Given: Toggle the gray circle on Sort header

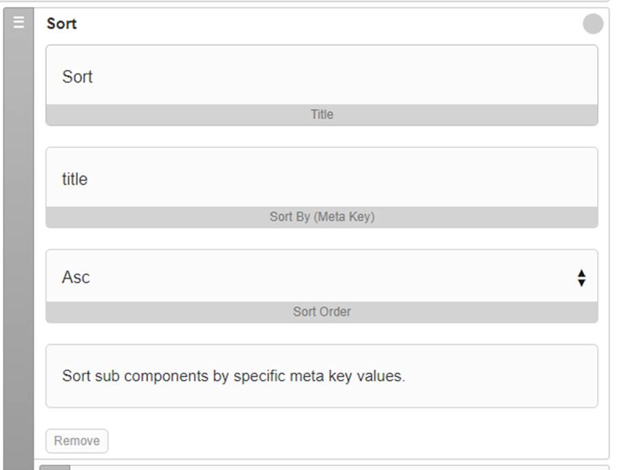Looking at the screenshot, I should 593,23.
